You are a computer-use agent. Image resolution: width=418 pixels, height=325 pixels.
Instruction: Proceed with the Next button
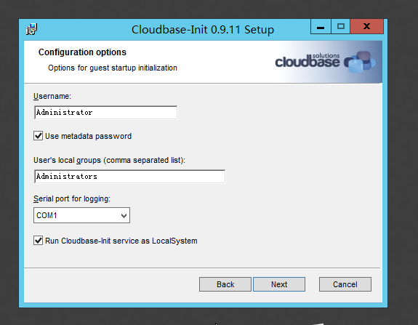[279, 284]
